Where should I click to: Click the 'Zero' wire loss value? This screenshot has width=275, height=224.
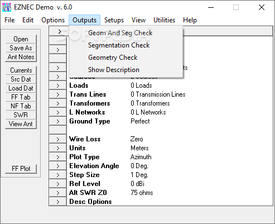[137, 139]
